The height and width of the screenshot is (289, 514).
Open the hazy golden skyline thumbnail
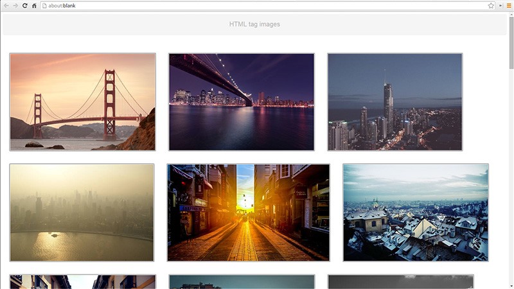pyautogui.click(x=82, y=213)
